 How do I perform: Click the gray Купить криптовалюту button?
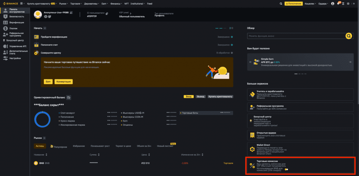coord(220,97)
